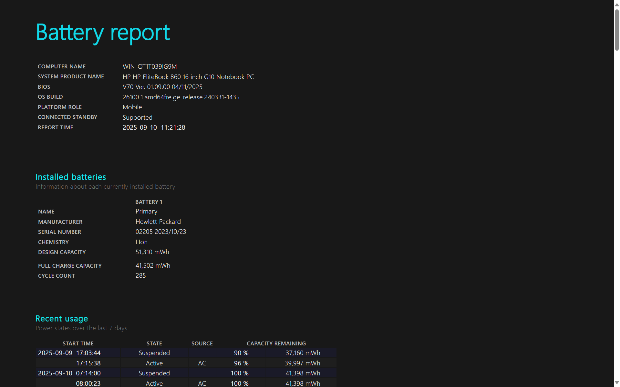Click start time 08:00:23
620x387 pixels.
(88, 383)
